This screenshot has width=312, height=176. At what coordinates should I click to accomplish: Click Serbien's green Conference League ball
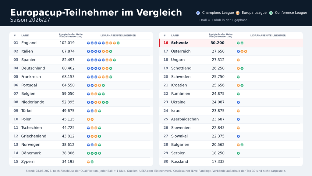click(x=238, y=153)
